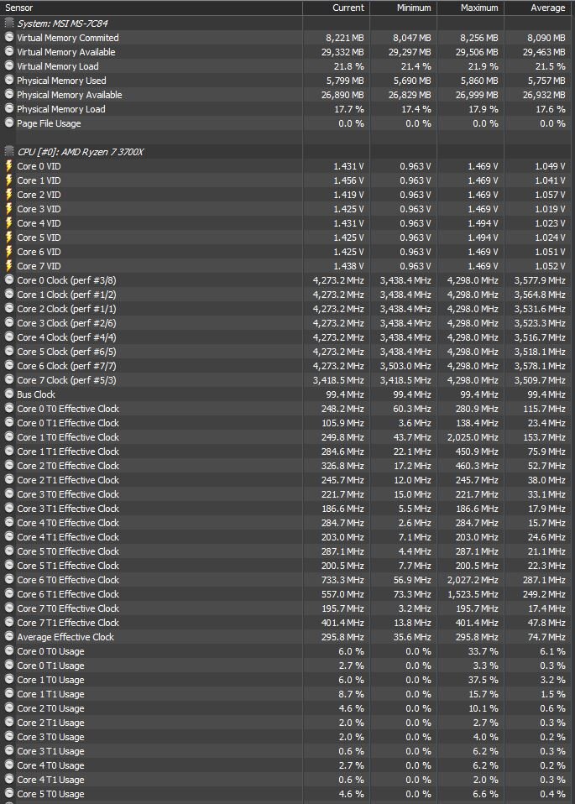Click the icon for Average Effective Clock
This screenshot has width=575, height=804.
(x=8, y=636)
